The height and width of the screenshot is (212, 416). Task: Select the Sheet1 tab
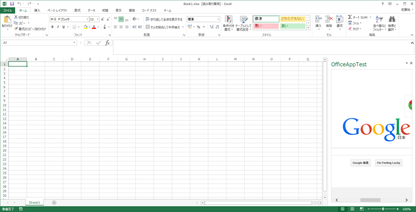pos(35,203)
